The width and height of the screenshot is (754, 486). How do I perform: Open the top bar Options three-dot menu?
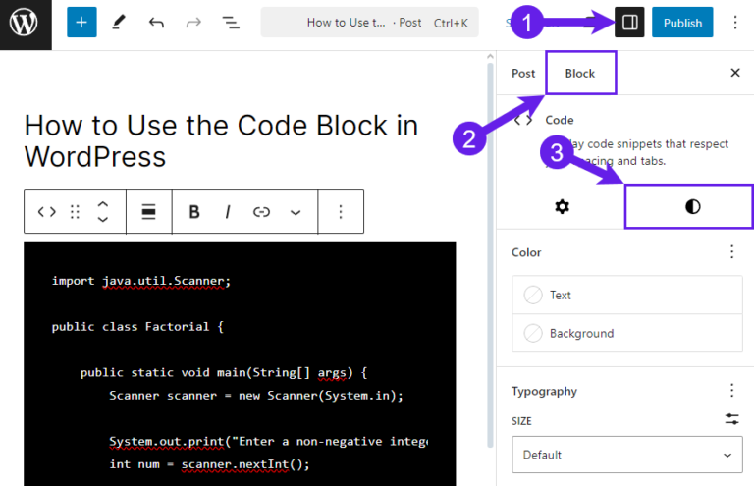pyautogui.click(x=735, y=23)
